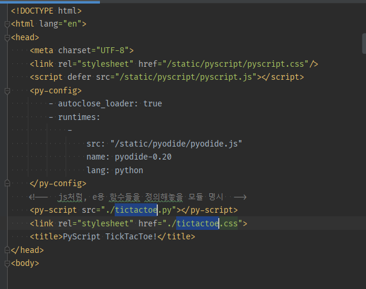366x289 pixels.
Task: Click the .css extension in tictactoe link
Action: click(x=228, y=223)
